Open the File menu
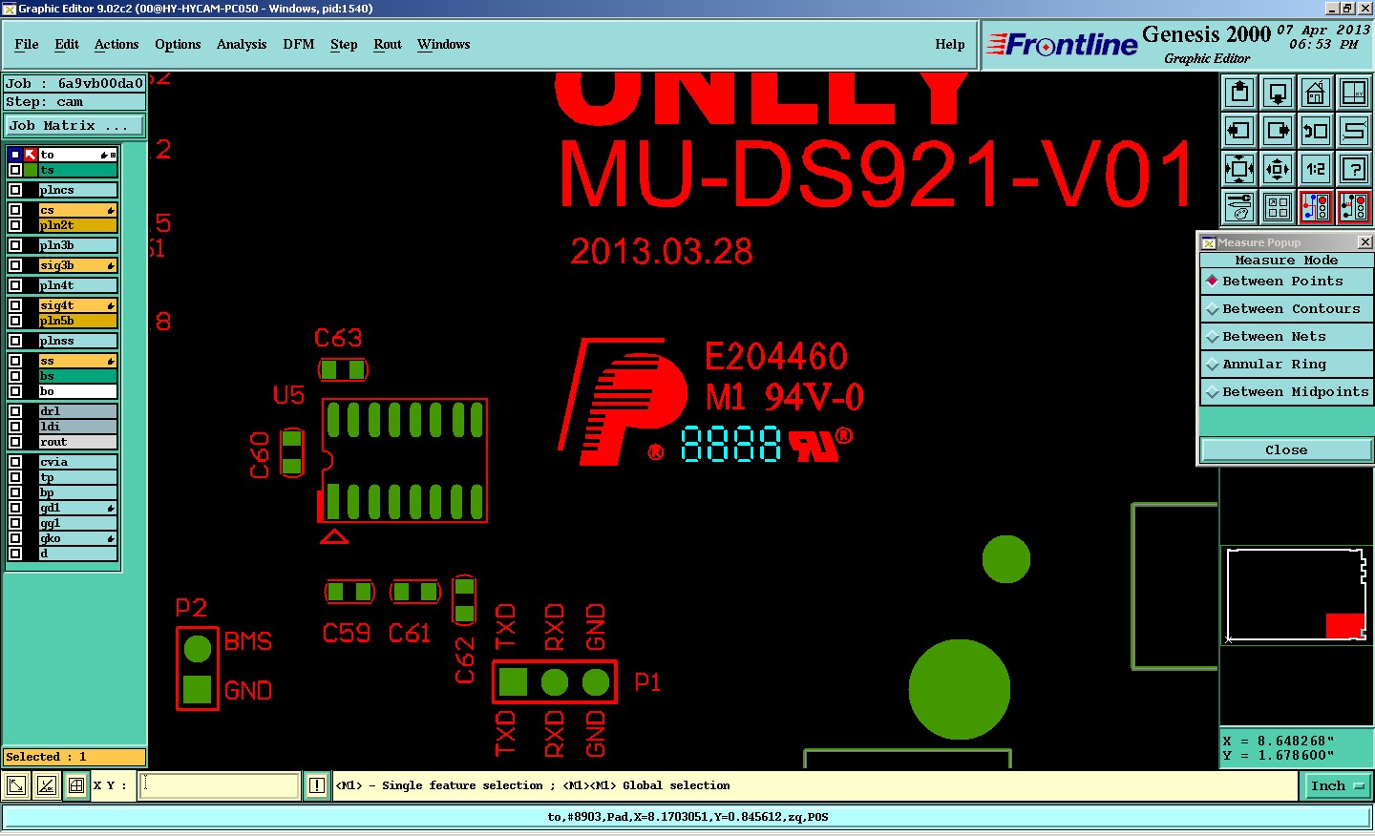Viewport: 1375px width, 836px height. click(27, 45)
